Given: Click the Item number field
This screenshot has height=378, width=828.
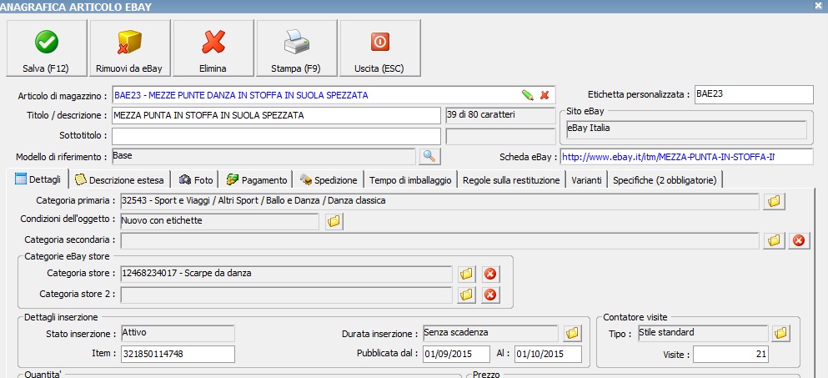Looking at the screenshot, I should (x=178, y=354).
